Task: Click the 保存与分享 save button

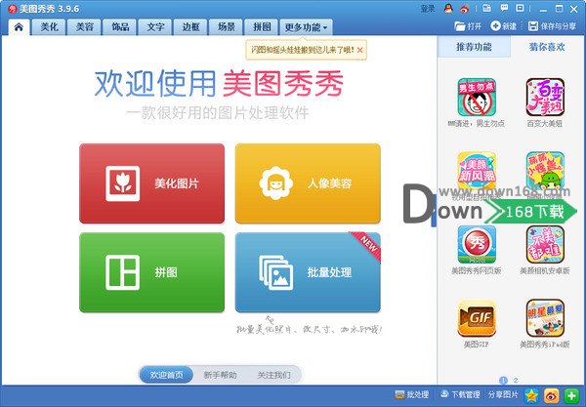Action: click(x=552, y=26)
